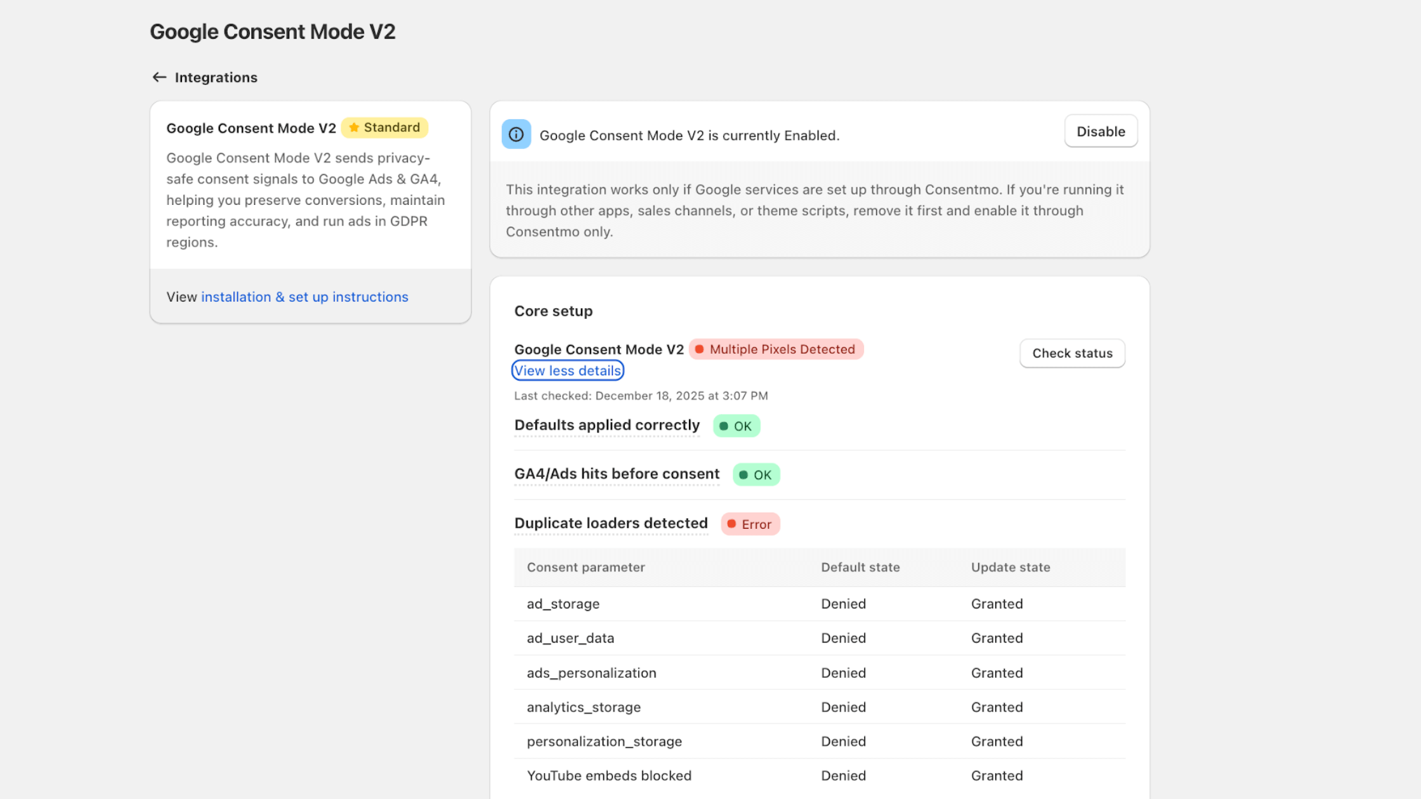Click the green OK dot beside GA4/Ads hits
Viewport: 1421px width, 799px height.
click(x=743, y=474)
